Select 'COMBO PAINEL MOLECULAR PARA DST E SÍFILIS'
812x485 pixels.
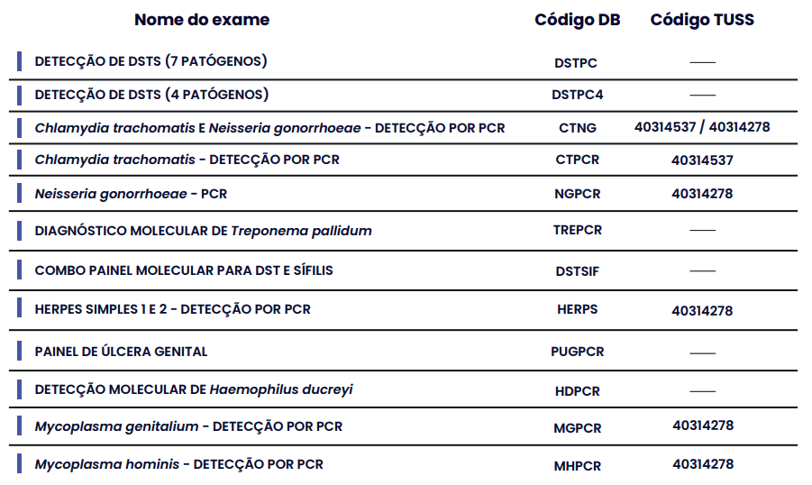click(184, 270)
